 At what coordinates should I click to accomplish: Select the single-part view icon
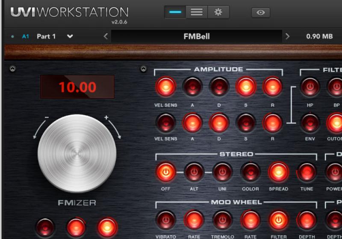click(x=175, y=12)
